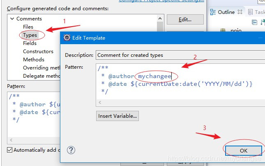
Task: Select Methods in the comments tree
Action: coord(34,60)
